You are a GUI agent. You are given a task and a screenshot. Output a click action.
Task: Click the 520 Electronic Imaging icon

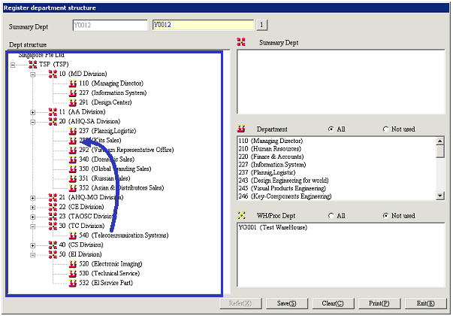[73, 264]
